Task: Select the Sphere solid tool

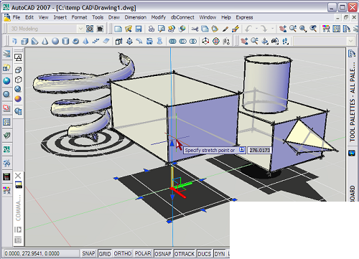Action: [x=55, y=41]
